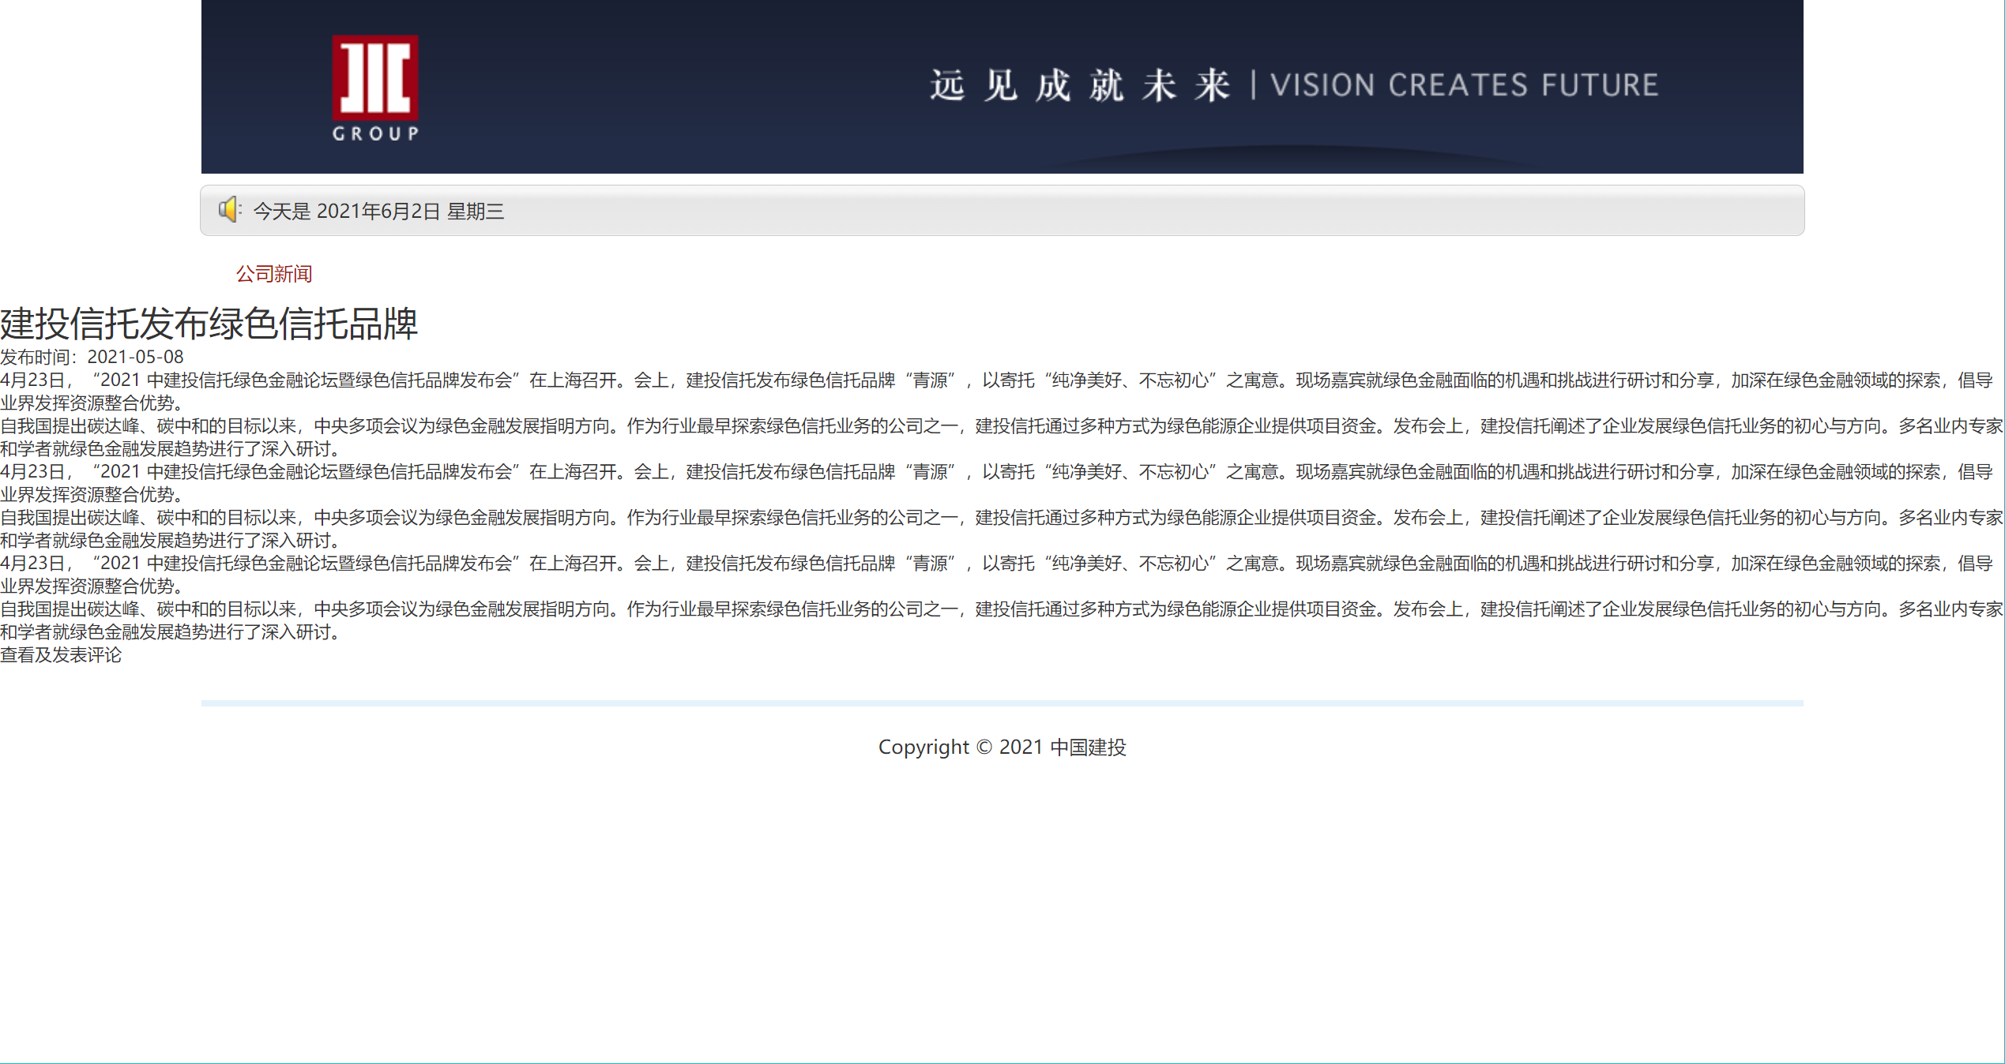Image resolution: width=2005 pixels, height=1064 pixels.
Task: Click the 星期三 weekday text
Action: tap(476, 212)
